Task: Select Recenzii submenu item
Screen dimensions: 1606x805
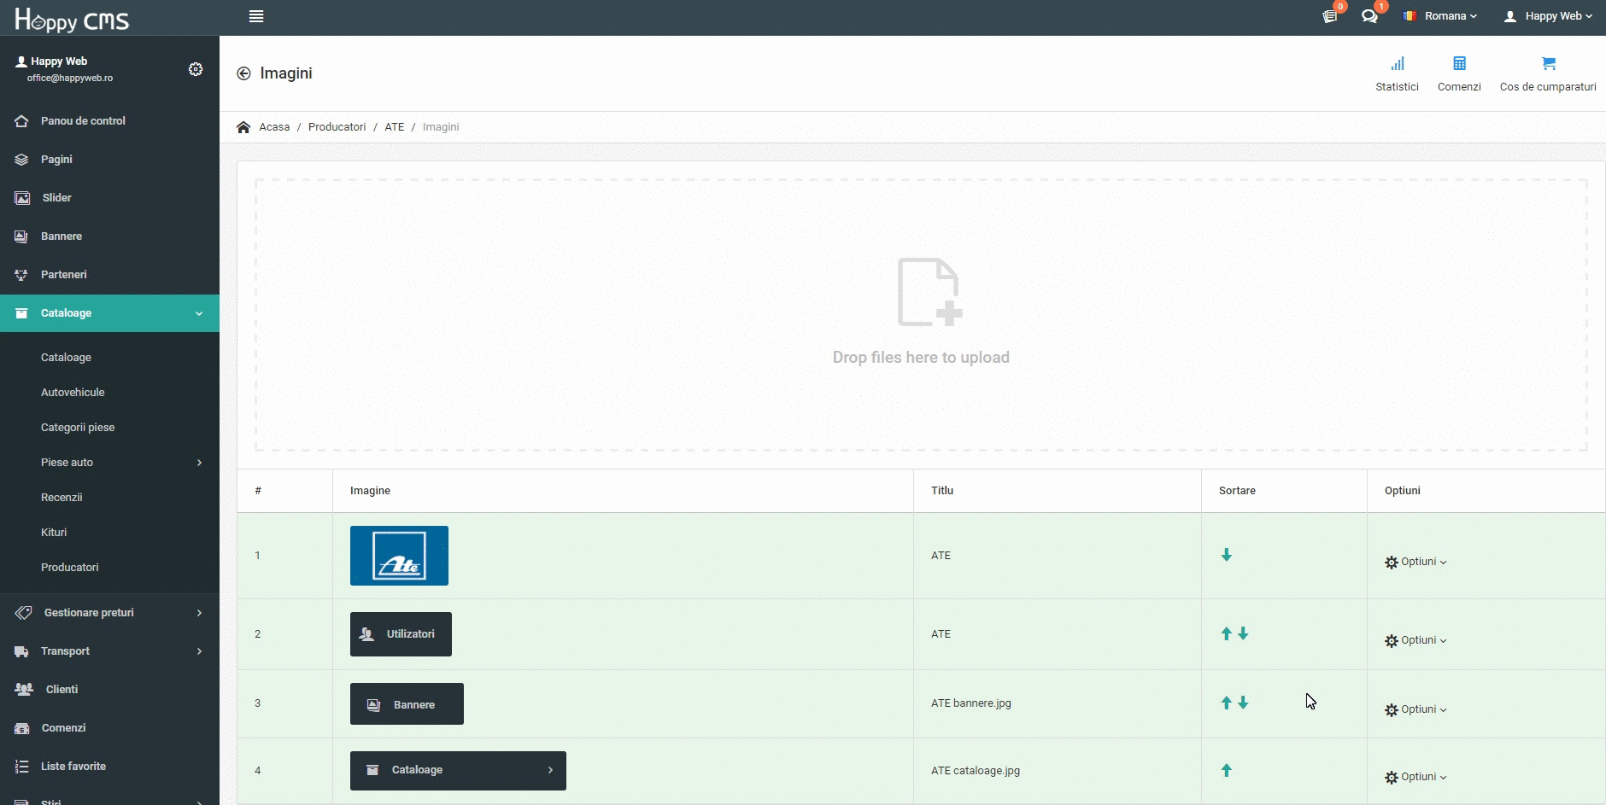Action: point(62,498)
